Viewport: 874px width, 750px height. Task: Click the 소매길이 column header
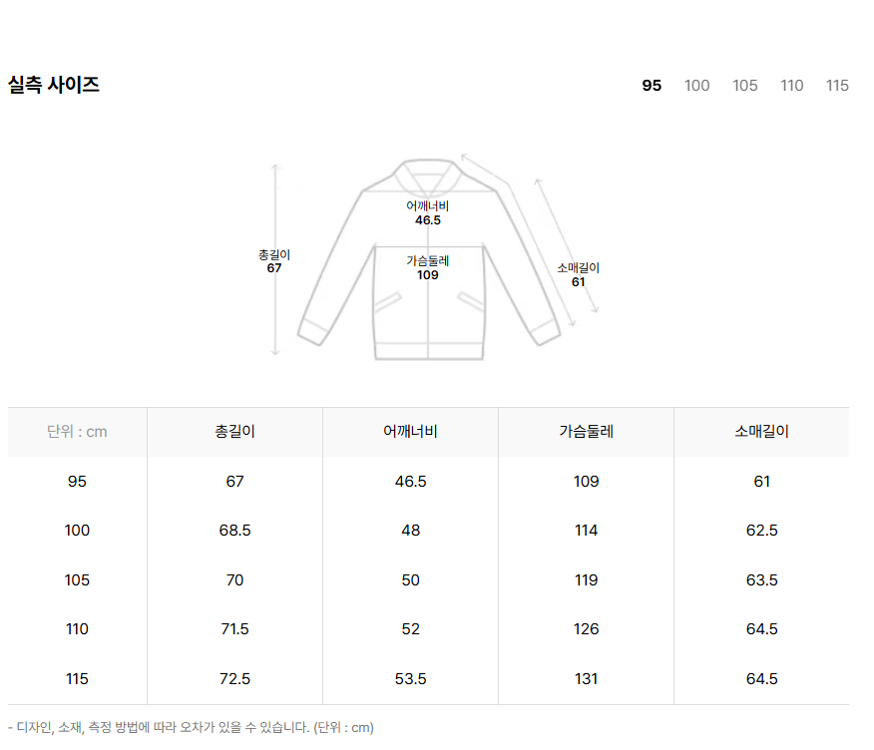pyautogui.click(x=761, y=432)
